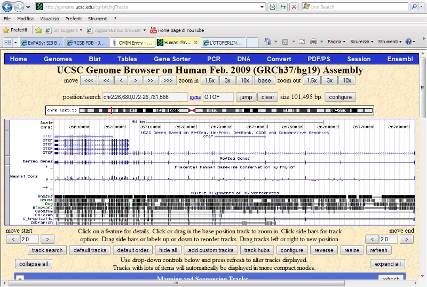Open Ensembl link in navigation bar

400,59
